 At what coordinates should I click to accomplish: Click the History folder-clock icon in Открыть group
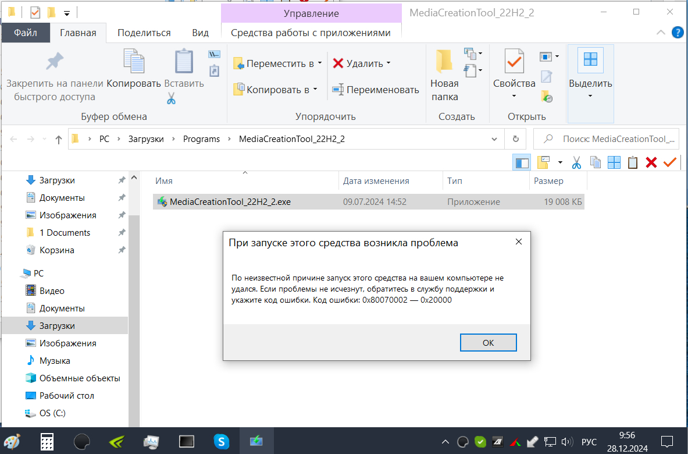[547, 96]
